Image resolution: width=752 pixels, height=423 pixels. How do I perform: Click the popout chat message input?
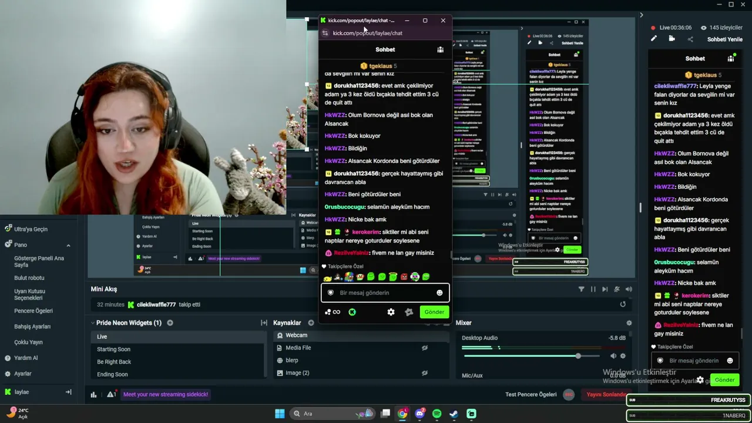[x=385, y=293]
